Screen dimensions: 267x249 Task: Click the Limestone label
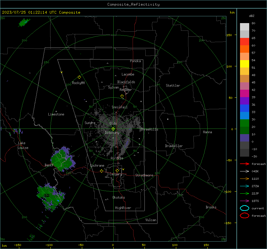click(56, 114)
